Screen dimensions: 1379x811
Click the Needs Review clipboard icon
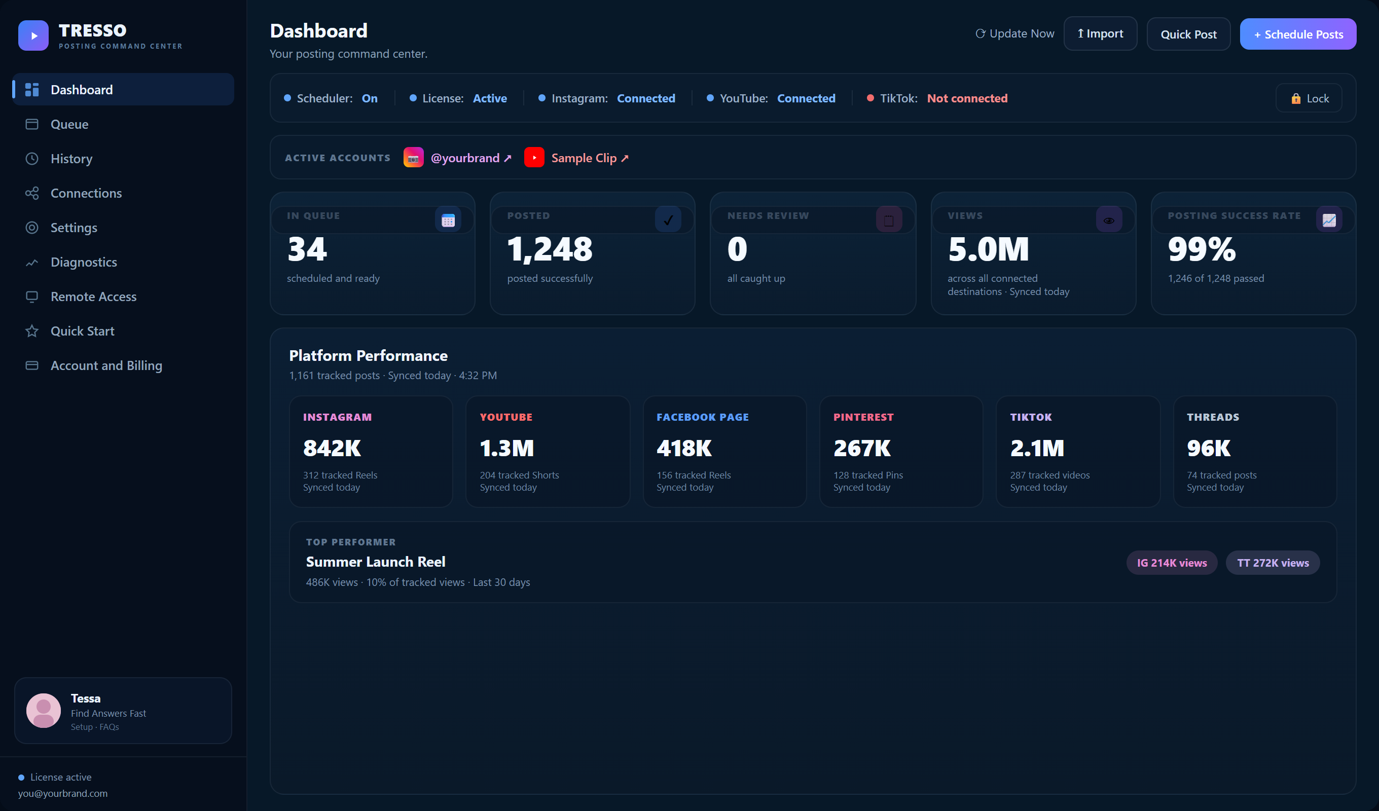(889, 220)
